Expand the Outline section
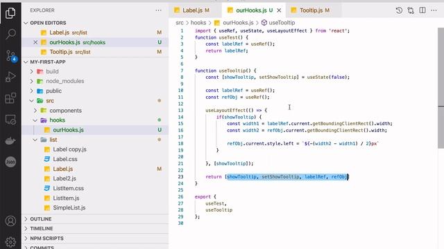 pos(95,219)
